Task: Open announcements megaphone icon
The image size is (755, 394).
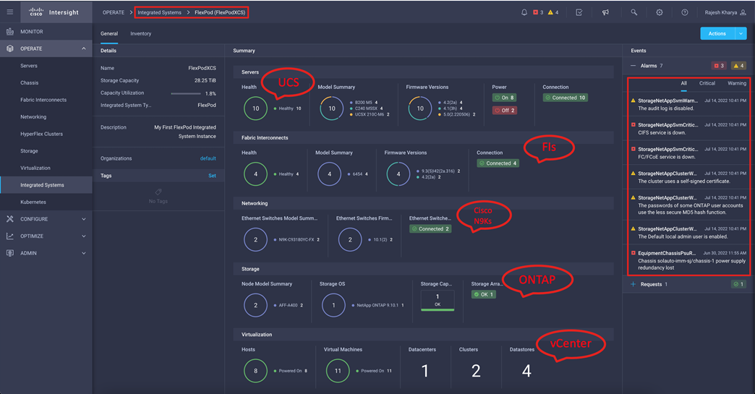Action: [606, 12]
